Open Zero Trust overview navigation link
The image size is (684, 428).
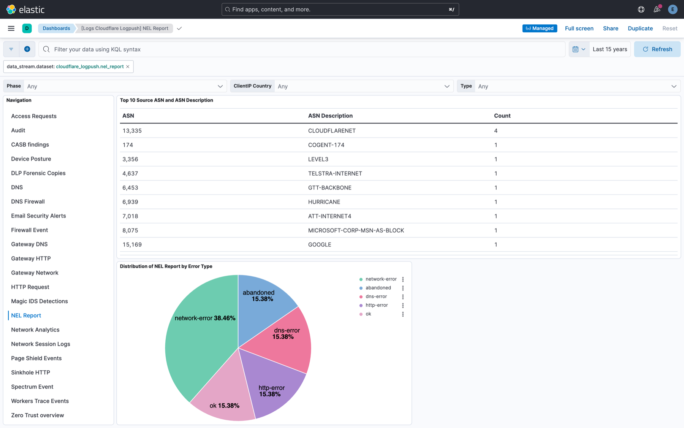(38, 415)
